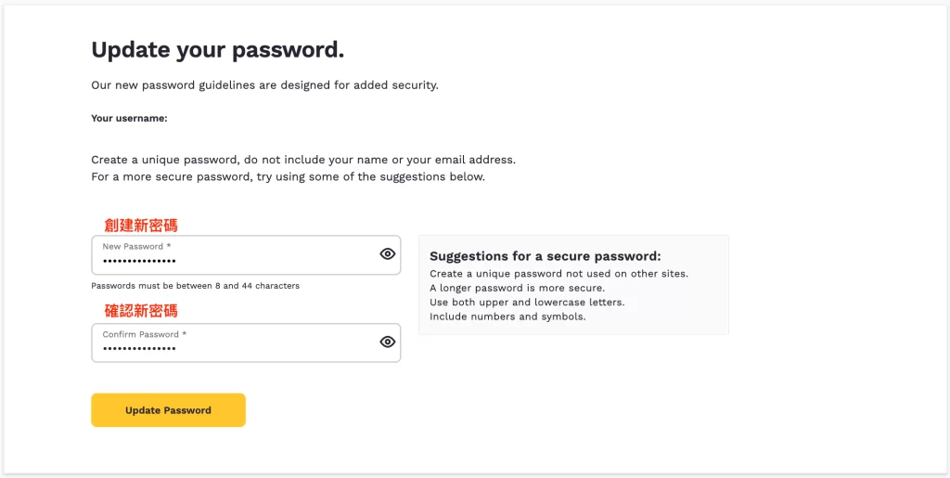Click 'A longer password is more secure.' line

[518, 288]
